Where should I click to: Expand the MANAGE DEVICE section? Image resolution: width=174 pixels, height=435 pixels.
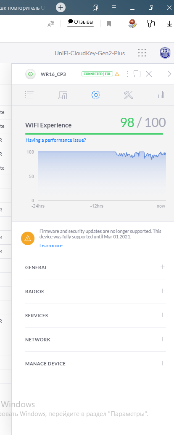point(95,363)
